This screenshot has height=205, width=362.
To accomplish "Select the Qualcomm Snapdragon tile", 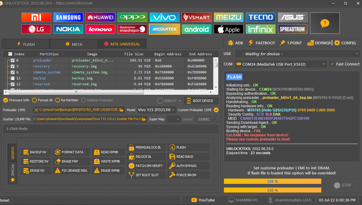I will point(132,29).
